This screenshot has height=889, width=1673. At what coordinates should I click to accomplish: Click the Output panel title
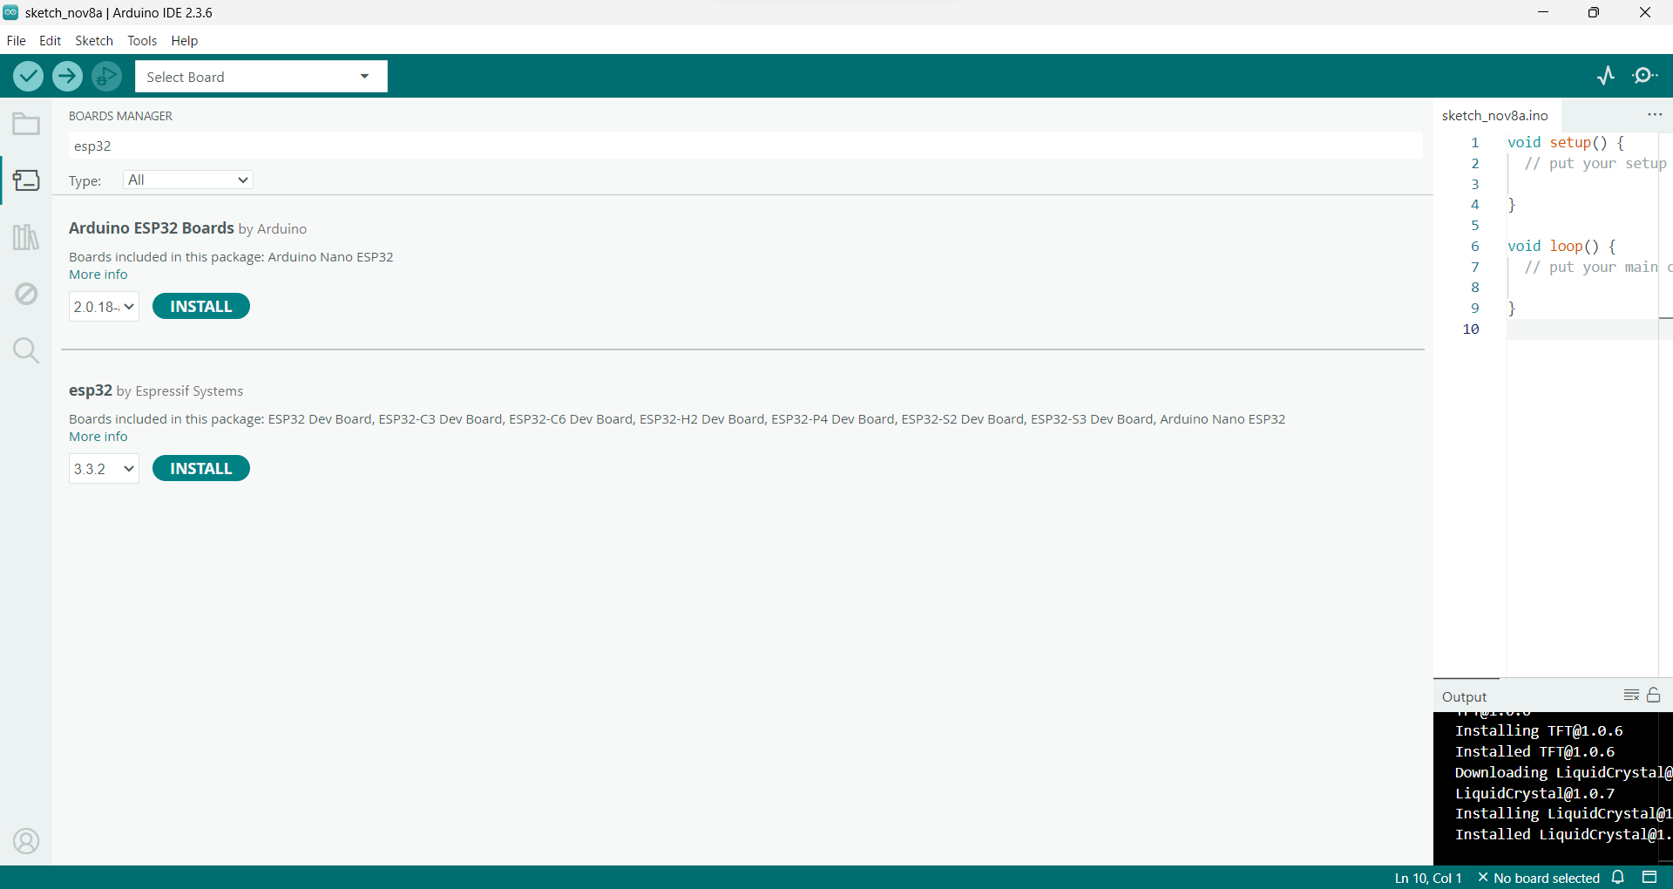coord(1465,696)
